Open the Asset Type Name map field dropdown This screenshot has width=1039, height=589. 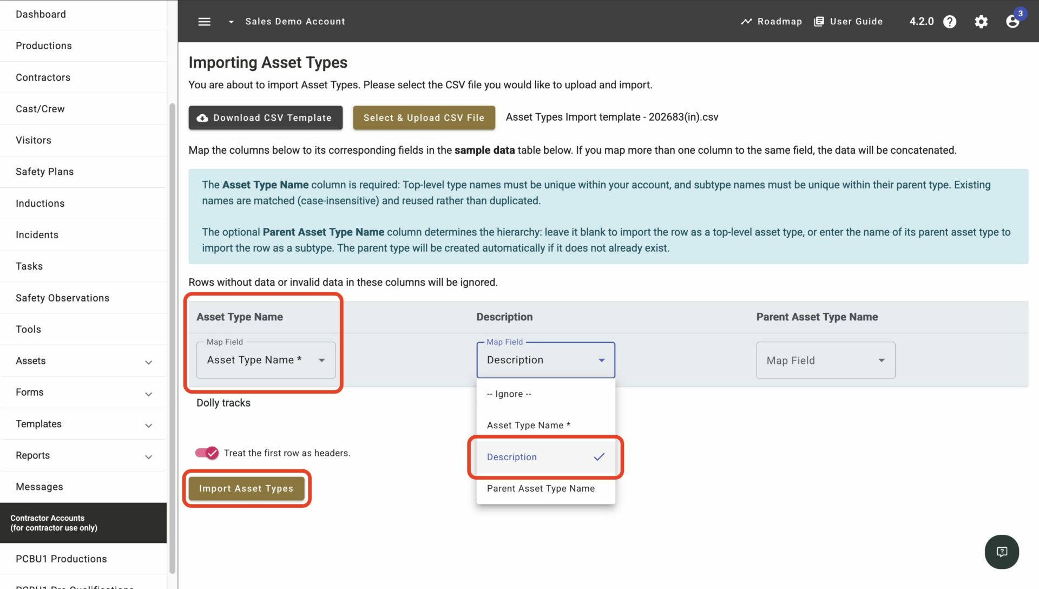266,360
